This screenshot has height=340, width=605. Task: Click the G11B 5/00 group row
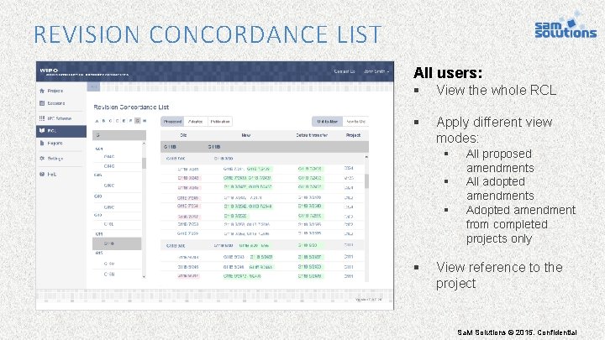tap(262, 245)
